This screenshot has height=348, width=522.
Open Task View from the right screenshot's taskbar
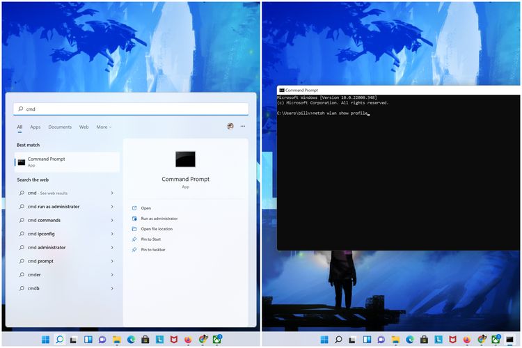(x=352, y=340)
